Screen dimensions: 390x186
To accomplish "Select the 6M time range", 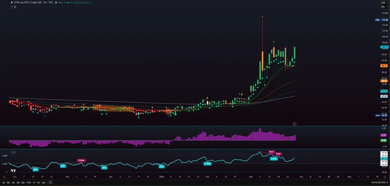I will 23,183.
